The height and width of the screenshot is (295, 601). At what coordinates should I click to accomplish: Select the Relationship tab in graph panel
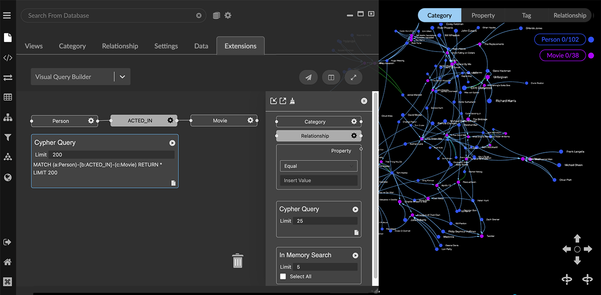coord(570,15)
